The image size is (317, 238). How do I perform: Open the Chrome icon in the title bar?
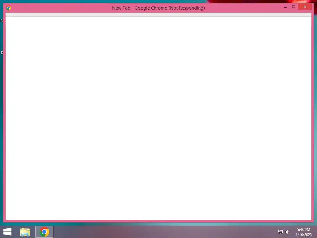tap(9, 8)
